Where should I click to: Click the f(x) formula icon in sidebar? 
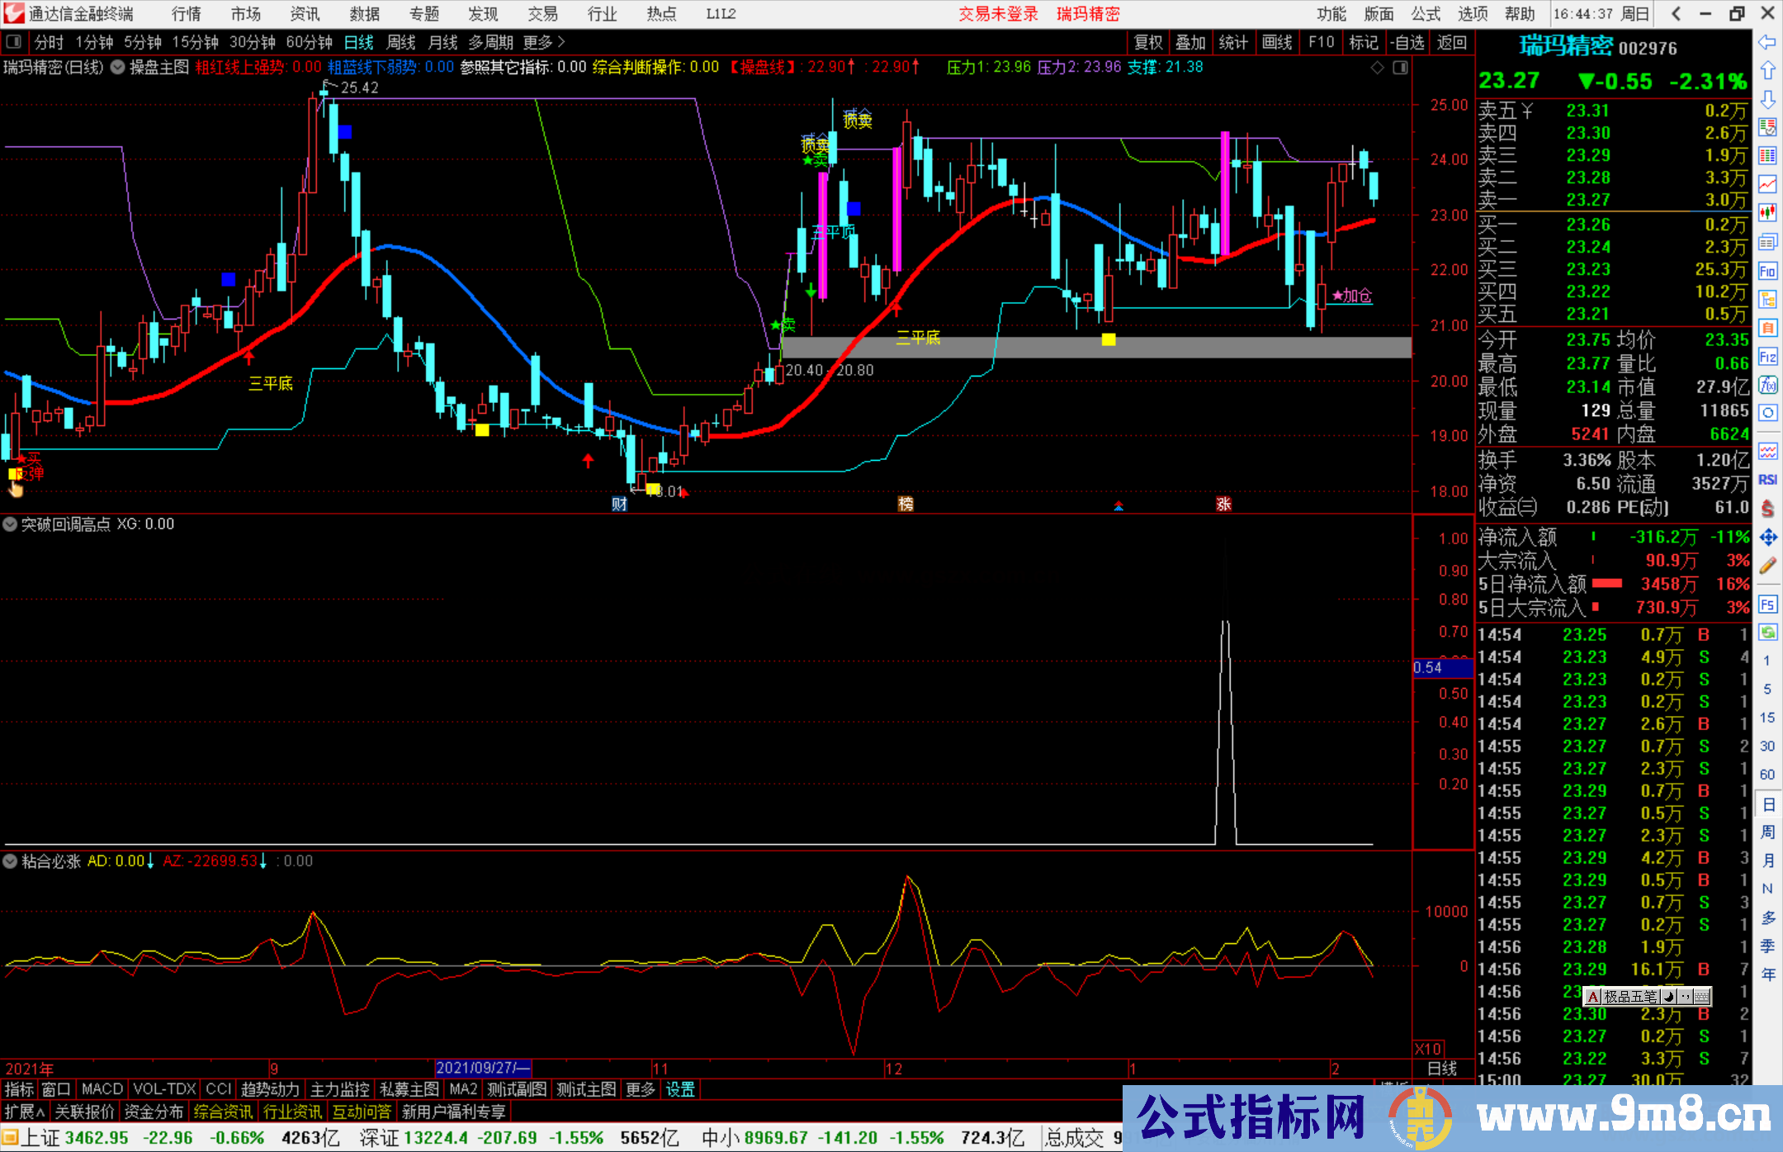[1767, 385]
